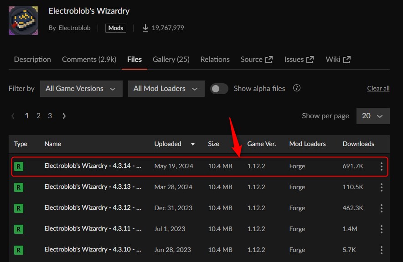Open the Electroblob's Wizardry - 4.3.11 file
Image resolution: width=403 pixels, height=262 pixels.
[x=93, y=228]
